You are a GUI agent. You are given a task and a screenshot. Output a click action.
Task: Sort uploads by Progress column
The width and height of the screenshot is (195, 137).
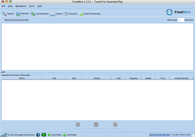(x=133, y=78)
